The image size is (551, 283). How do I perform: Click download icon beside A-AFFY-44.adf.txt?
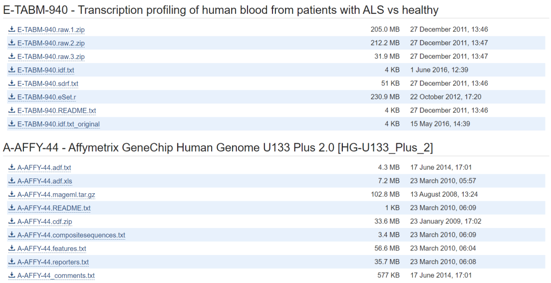point(12,167)
